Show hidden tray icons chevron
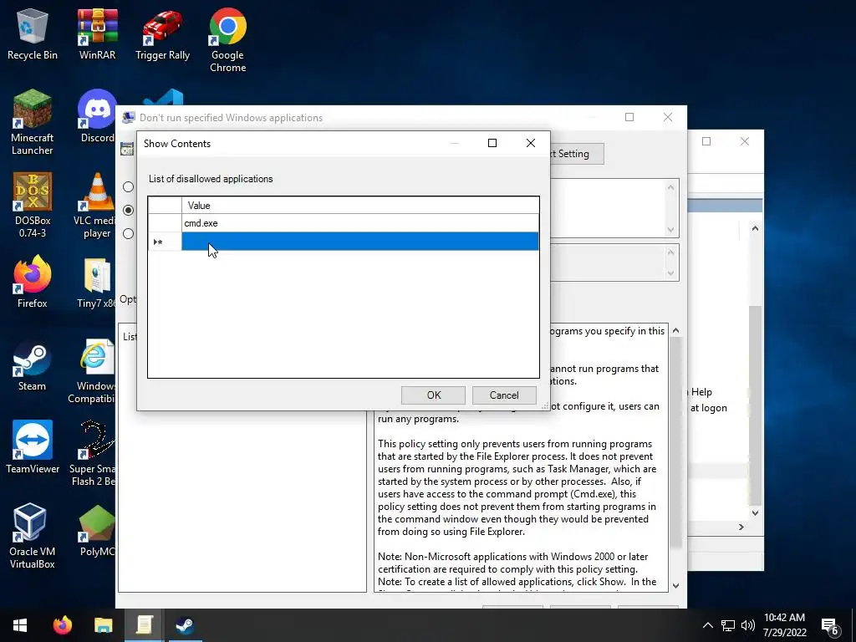856x642 pixels. point(707,625)
